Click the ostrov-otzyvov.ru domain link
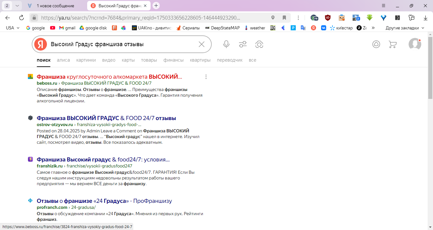This screenshot has width=433, height=230. pyautogui.click(x=55, y=124)
